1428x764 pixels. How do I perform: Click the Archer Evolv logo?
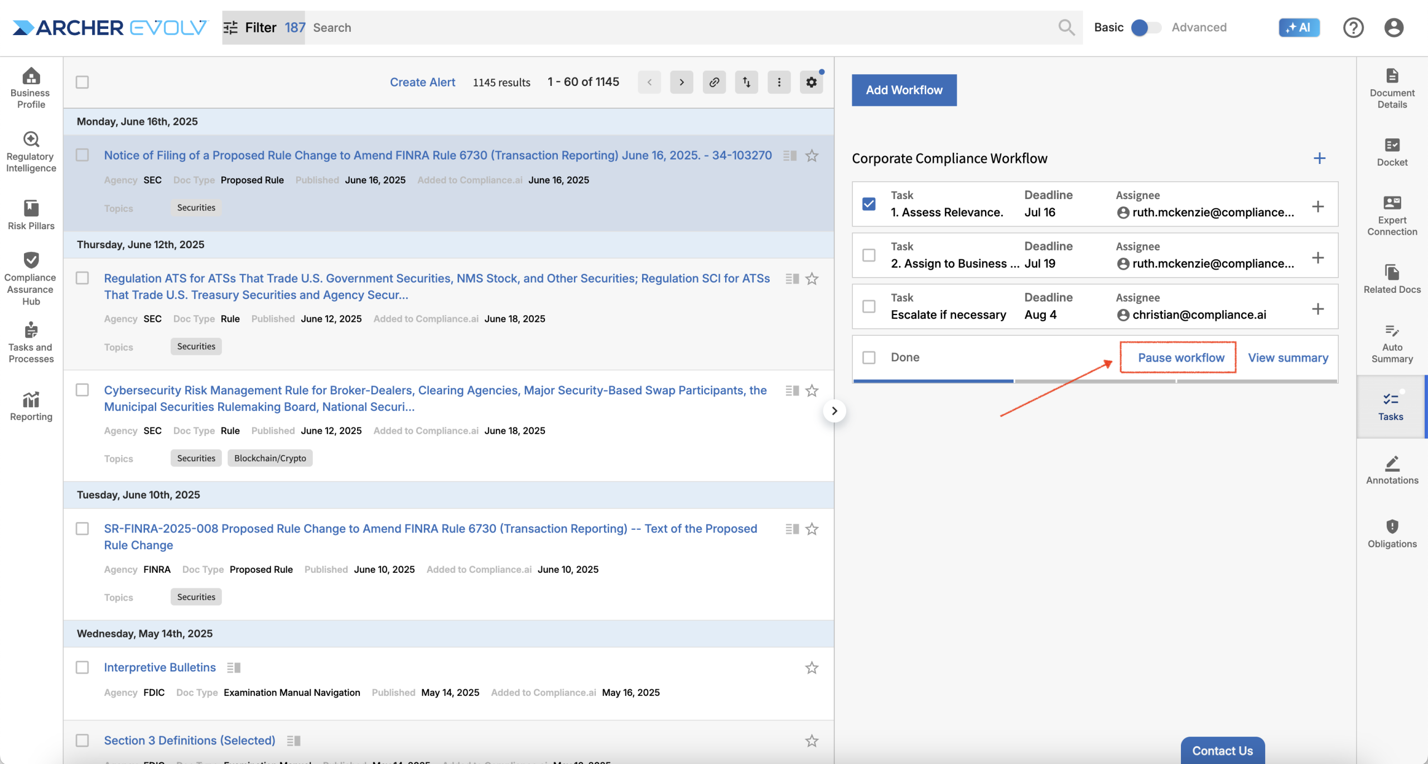[x=109, y=27]
